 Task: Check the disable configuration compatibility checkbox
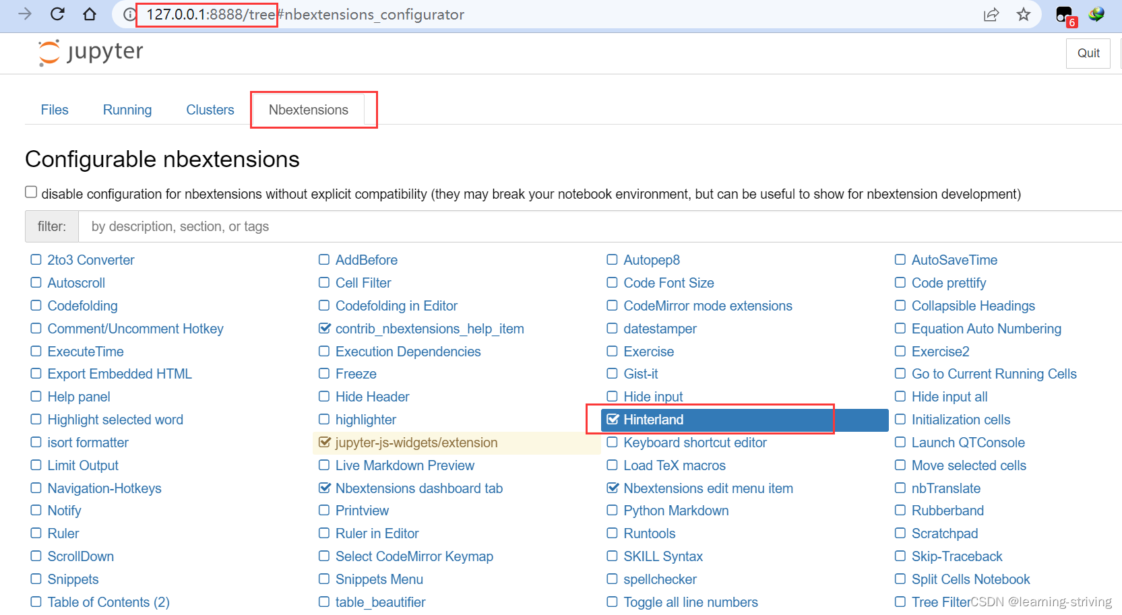[x=31, y=192]
